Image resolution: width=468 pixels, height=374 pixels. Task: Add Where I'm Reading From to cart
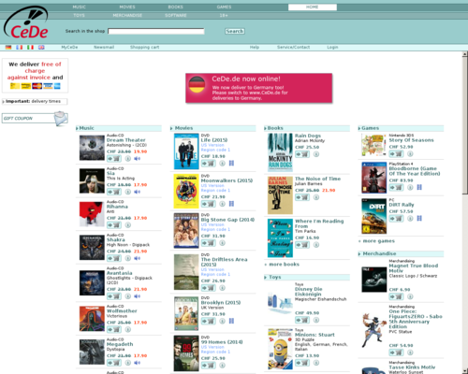coord(302,245)
